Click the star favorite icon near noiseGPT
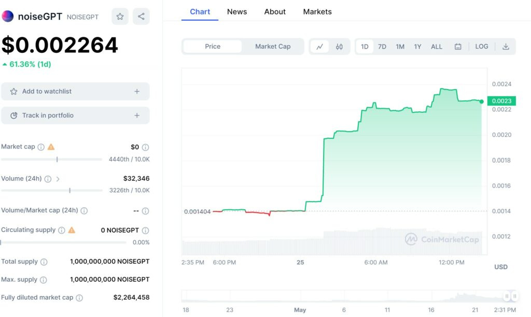 pos(120,16)
